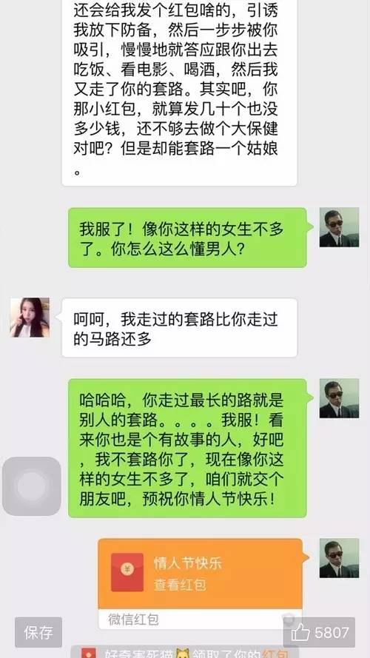Tap the 情人节快乐 red packet title
This screenshot has width=370, height=658.
coord(187,563)
